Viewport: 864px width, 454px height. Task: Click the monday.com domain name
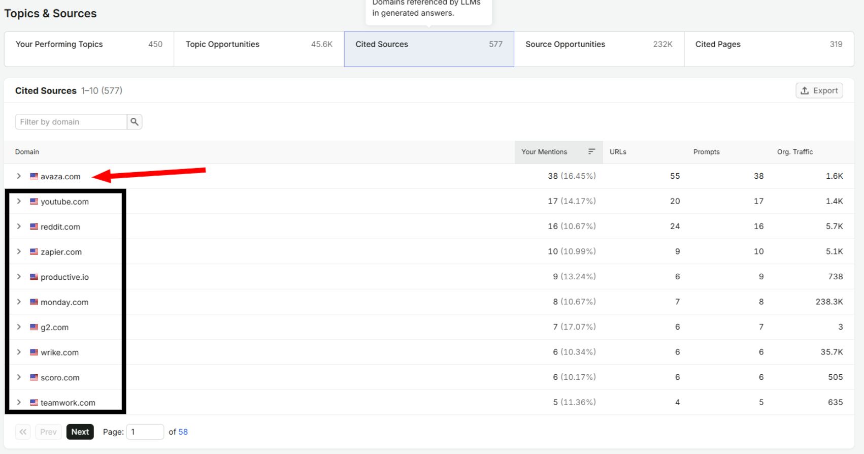64,302
